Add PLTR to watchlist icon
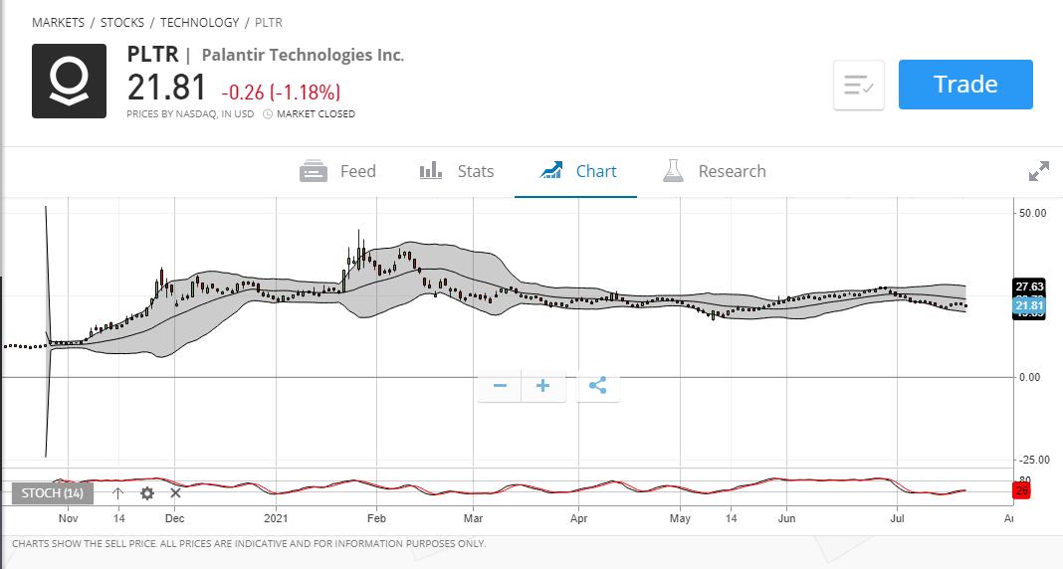Screen dimensions: 1063x569 (x=858, y=86)
